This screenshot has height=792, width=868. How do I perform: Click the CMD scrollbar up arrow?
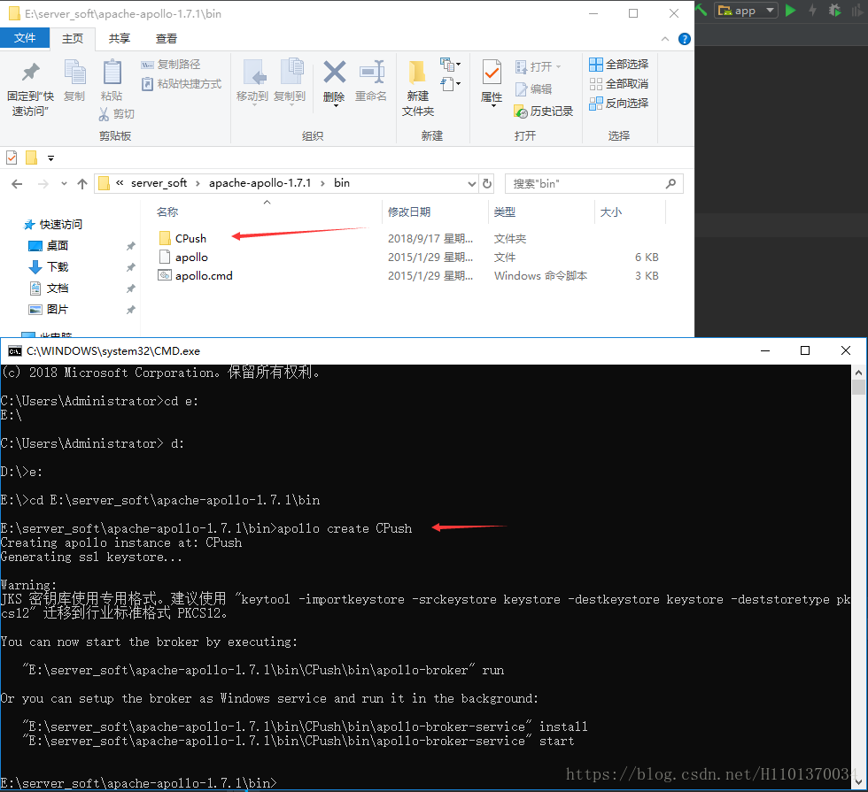coord(858,373)
